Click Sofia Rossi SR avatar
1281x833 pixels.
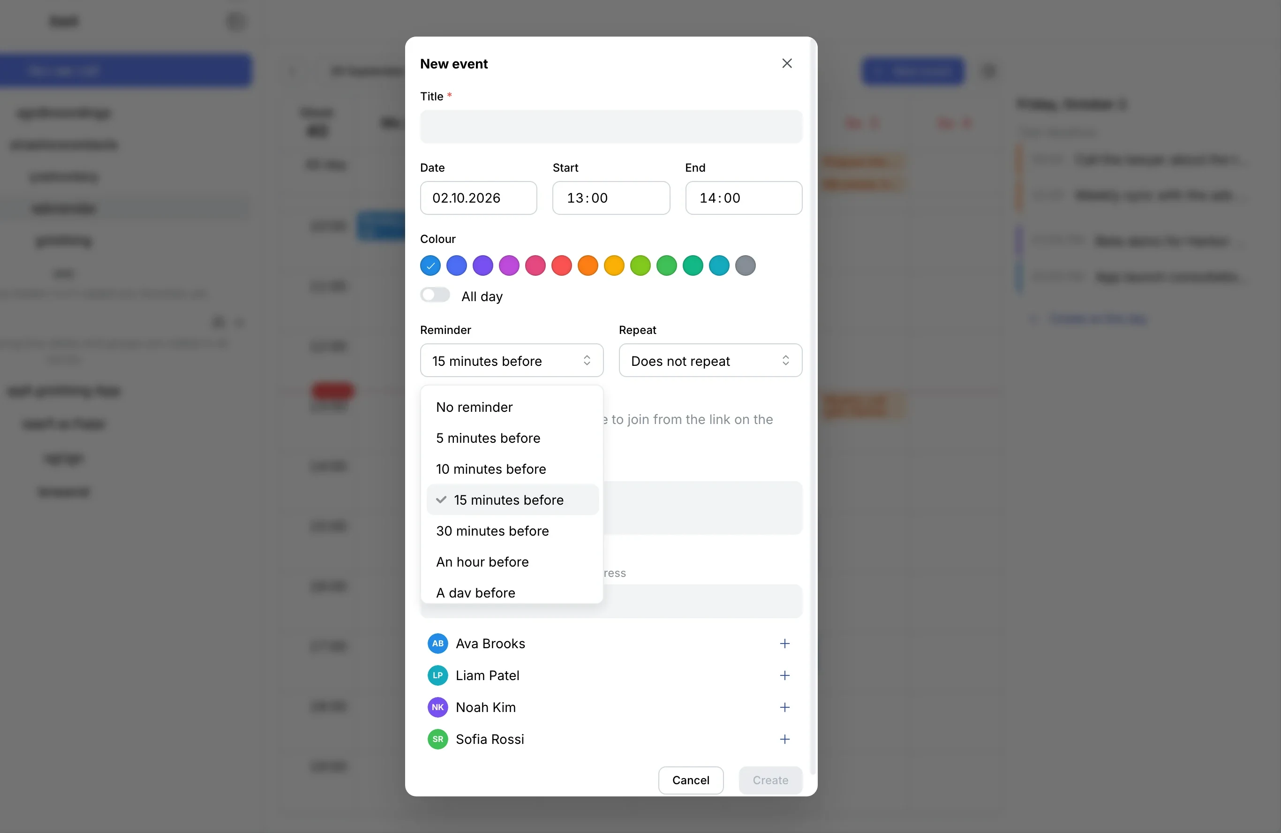click(x=437, y=739)
